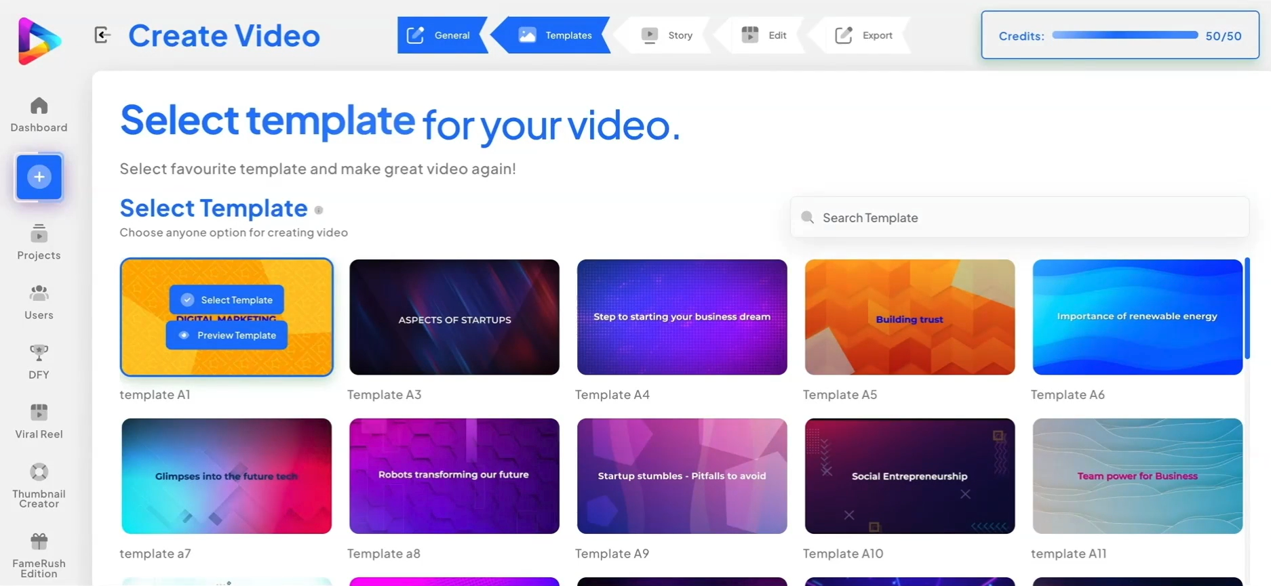
Task: Click into the Search Template field
Action: tap(1019, 217)
